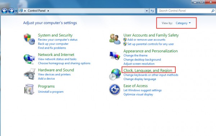Open recent pages dropdown next to Forward
This screenshot has width=216, height=136.
pos(16,11)
